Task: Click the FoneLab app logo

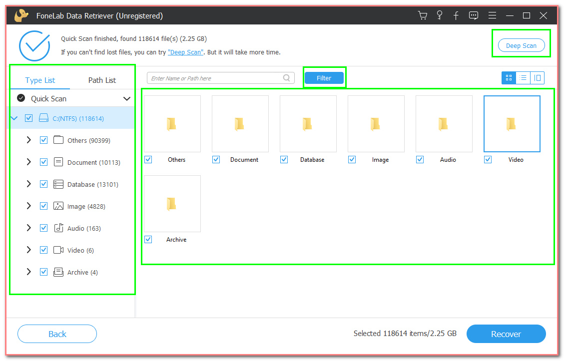Action: tap(21, 15)
